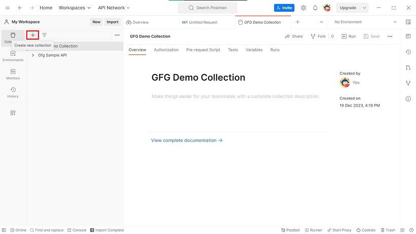
Task: Open the No Environment selector
Action: 365,22
